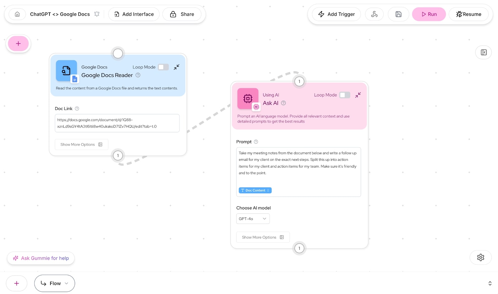498x294 pixels.
Task: Expand Show More Options in Ask AI node
Action: pyautogui.click(x=263, y=237)
